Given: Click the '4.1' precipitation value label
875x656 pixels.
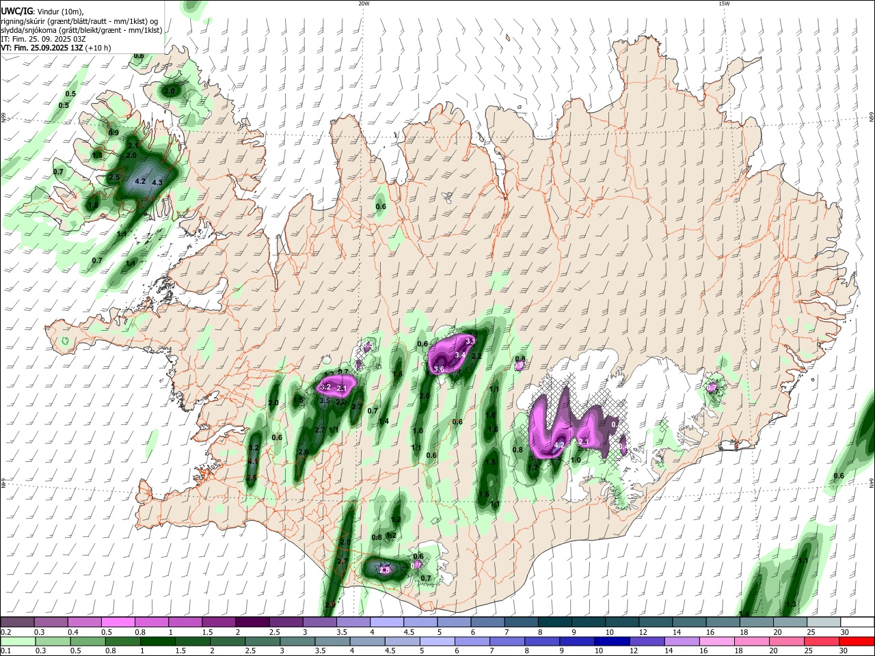Looking at the screenshot, I should [x=252, y=461].
